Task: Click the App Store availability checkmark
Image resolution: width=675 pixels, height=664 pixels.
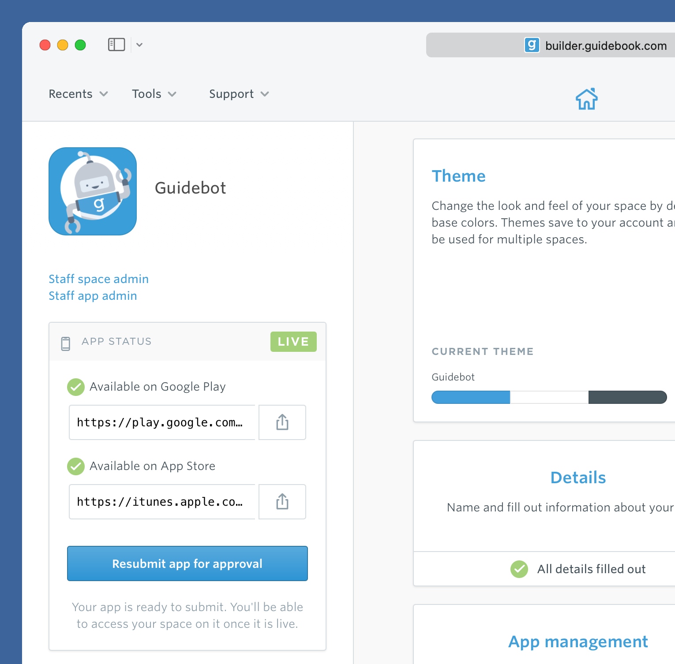Action: coord(76,466)
